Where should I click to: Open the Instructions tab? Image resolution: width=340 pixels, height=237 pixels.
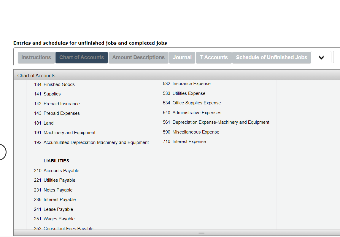[36, 58]
